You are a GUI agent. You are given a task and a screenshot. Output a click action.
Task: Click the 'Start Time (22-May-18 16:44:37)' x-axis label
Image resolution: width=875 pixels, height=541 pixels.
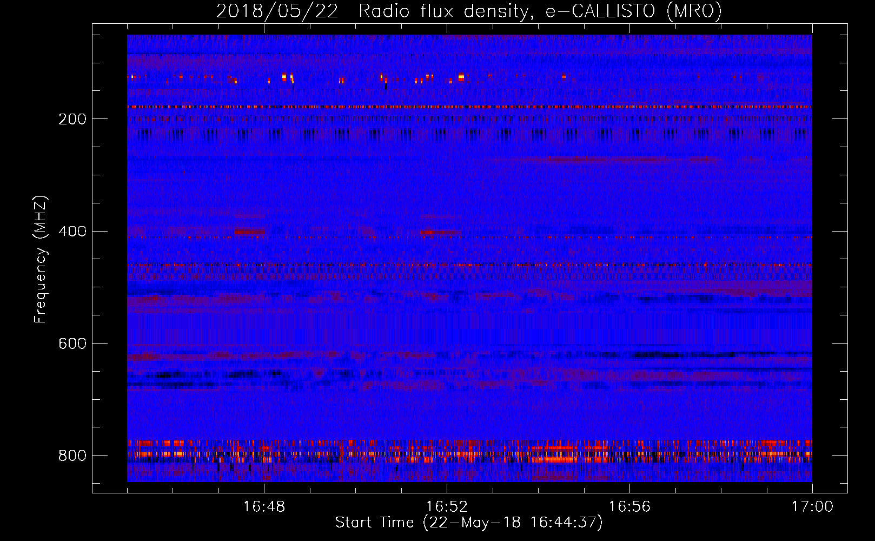point(469,523)
